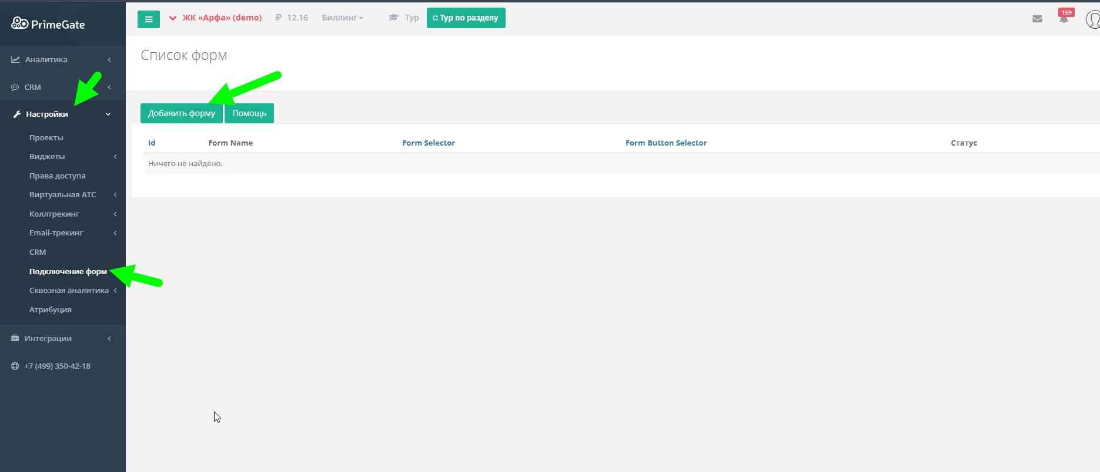The height and width of the screenshot is (472, 1100).
Task: Click the PrimeGate logo
Action: pyautogui.click(x=48, y=23)
